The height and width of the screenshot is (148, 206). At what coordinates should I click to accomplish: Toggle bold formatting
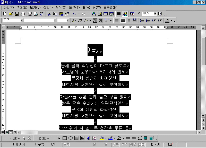coord(74,21)
